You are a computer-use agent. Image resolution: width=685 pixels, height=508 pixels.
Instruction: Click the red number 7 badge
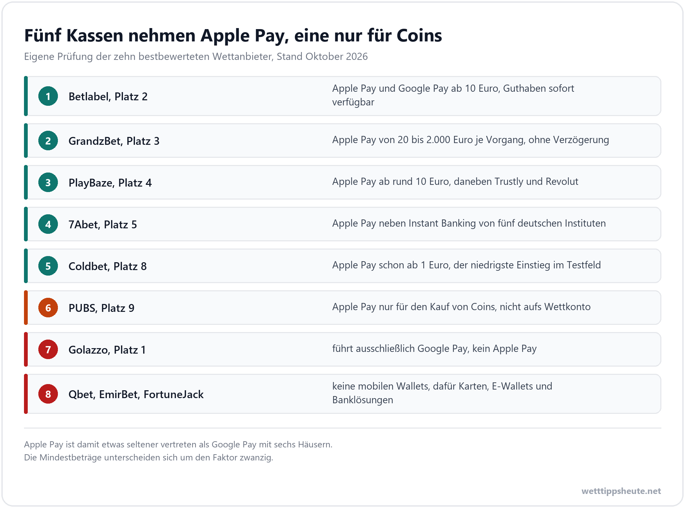tap(48, 350)
